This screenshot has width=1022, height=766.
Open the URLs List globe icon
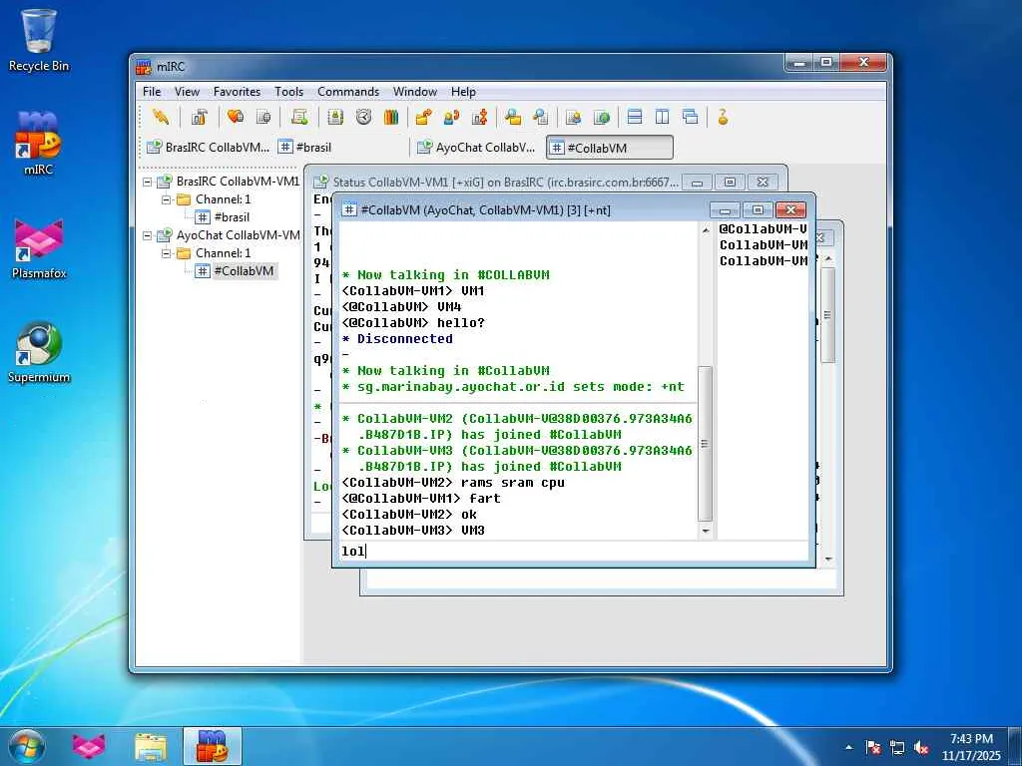(602, 118)
